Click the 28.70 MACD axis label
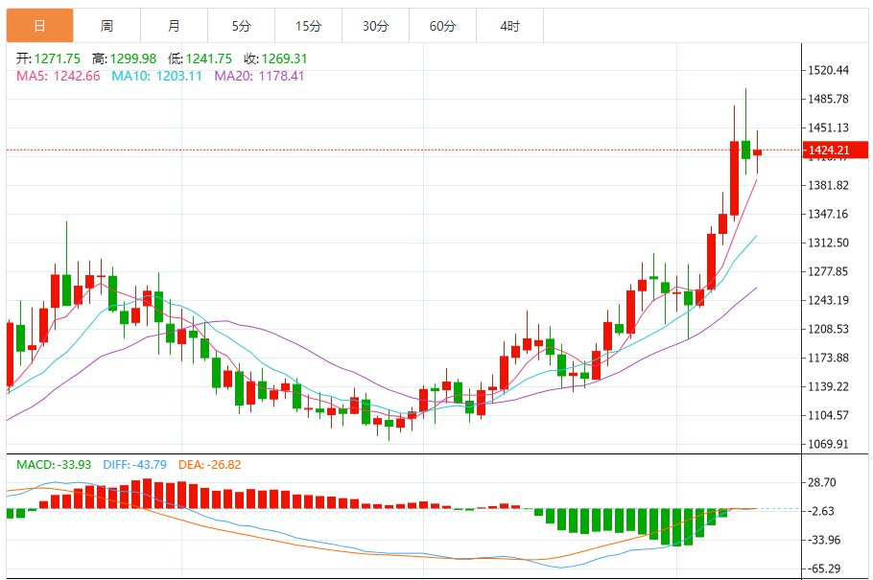The height and width of the screenshot is (580, 873). [824, 482]
